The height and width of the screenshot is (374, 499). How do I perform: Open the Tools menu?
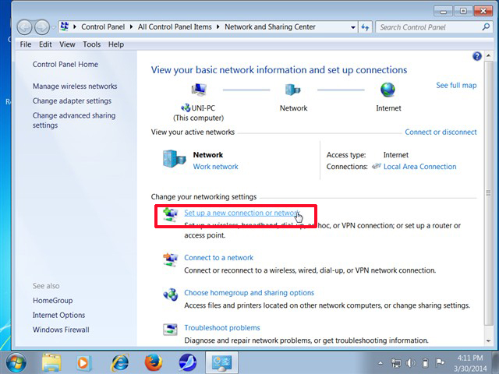92,44
